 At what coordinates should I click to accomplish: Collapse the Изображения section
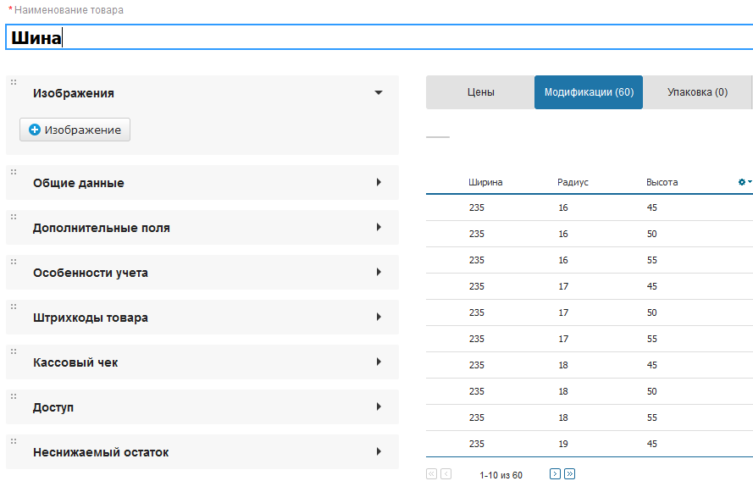379,93
